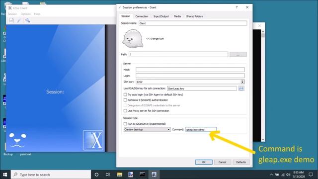The width and height of the screenshot is (318, 179).
Task: Check Run in X2GoKDrive (experimental)
Action: tap(125, 124)
